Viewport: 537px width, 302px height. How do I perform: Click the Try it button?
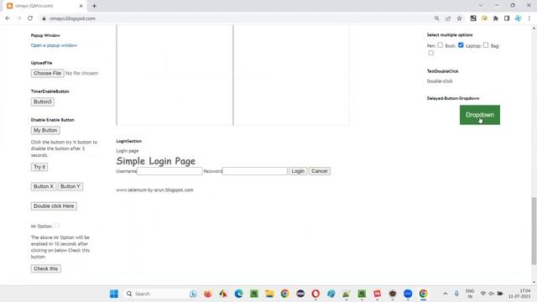pyautogui.click(x=39, y=167)
